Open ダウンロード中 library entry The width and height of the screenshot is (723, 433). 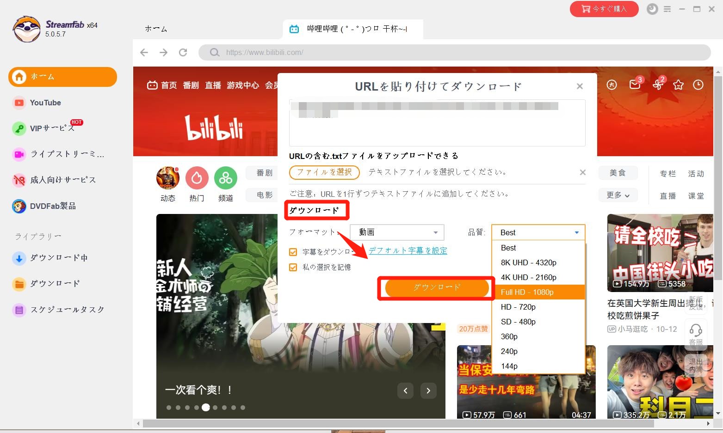tap(50, 258)
